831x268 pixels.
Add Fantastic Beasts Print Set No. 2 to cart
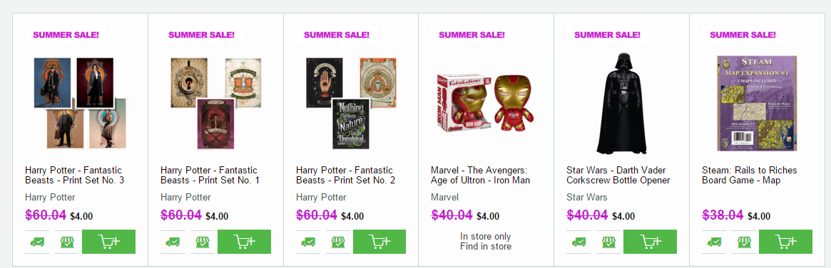379,242
